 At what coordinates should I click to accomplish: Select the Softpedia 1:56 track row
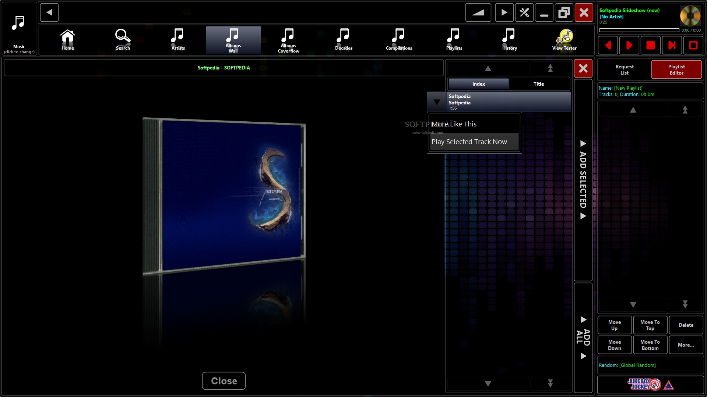509,102
